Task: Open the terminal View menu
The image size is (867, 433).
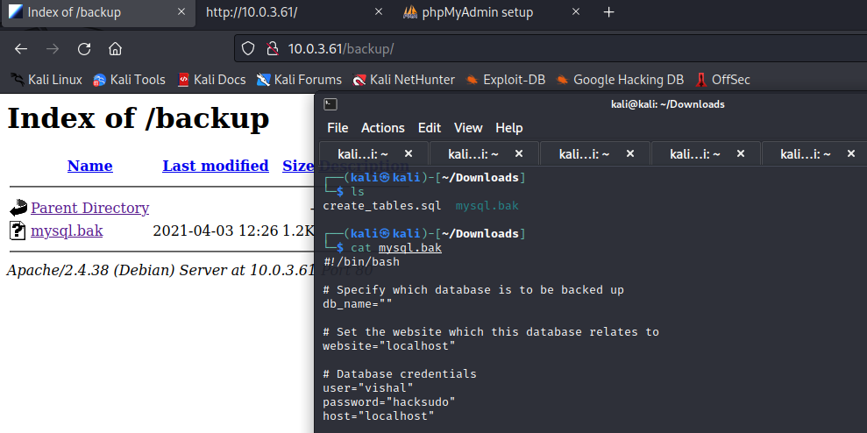Action: coord(468,128)
